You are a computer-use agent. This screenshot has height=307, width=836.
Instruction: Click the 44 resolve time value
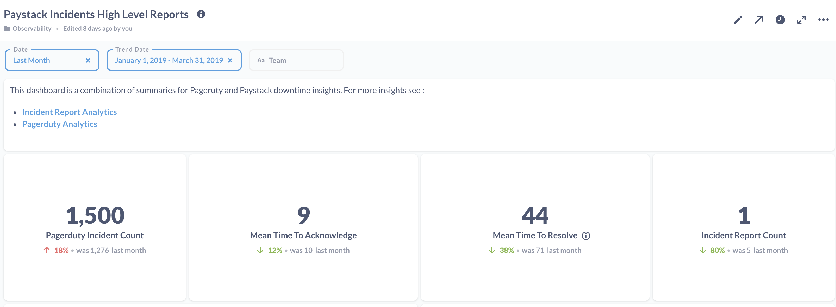coord(535,215)
